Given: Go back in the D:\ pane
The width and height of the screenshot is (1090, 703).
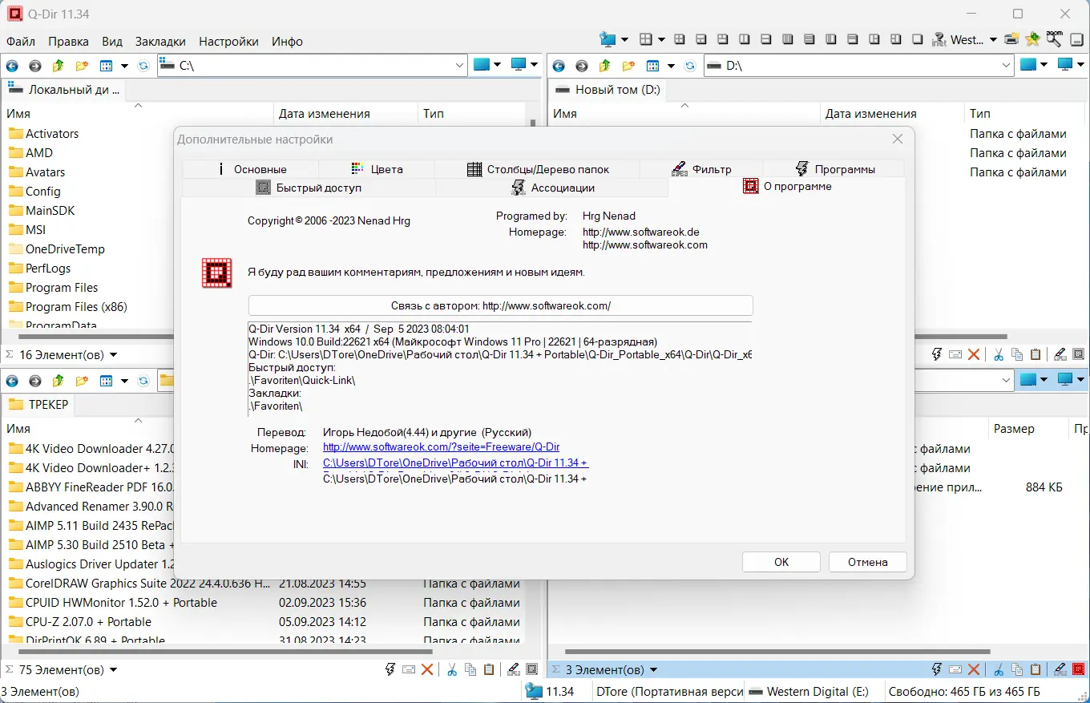Looking at the screenshot, I should tap(559, 66).
